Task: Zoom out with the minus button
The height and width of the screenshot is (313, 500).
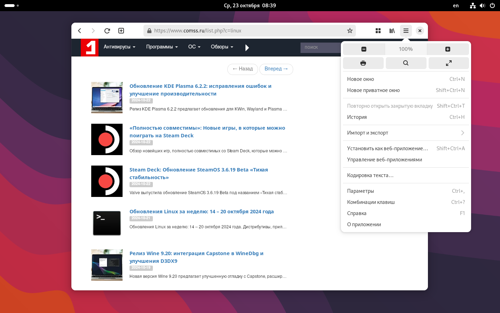Action: click(x=364, y=49)
